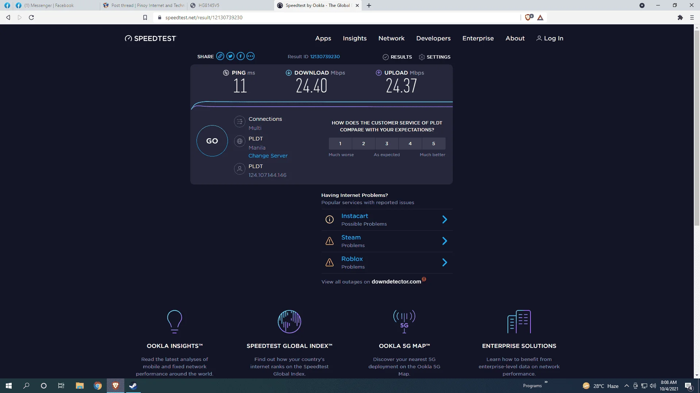This screenshot has width=700, height=393.
Task: Open the Results page
Action: [397, 57]
